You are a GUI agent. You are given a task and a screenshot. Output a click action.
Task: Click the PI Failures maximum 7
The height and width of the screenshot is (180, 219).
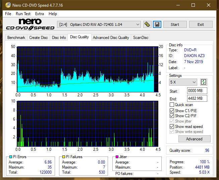tap(104, 167)
